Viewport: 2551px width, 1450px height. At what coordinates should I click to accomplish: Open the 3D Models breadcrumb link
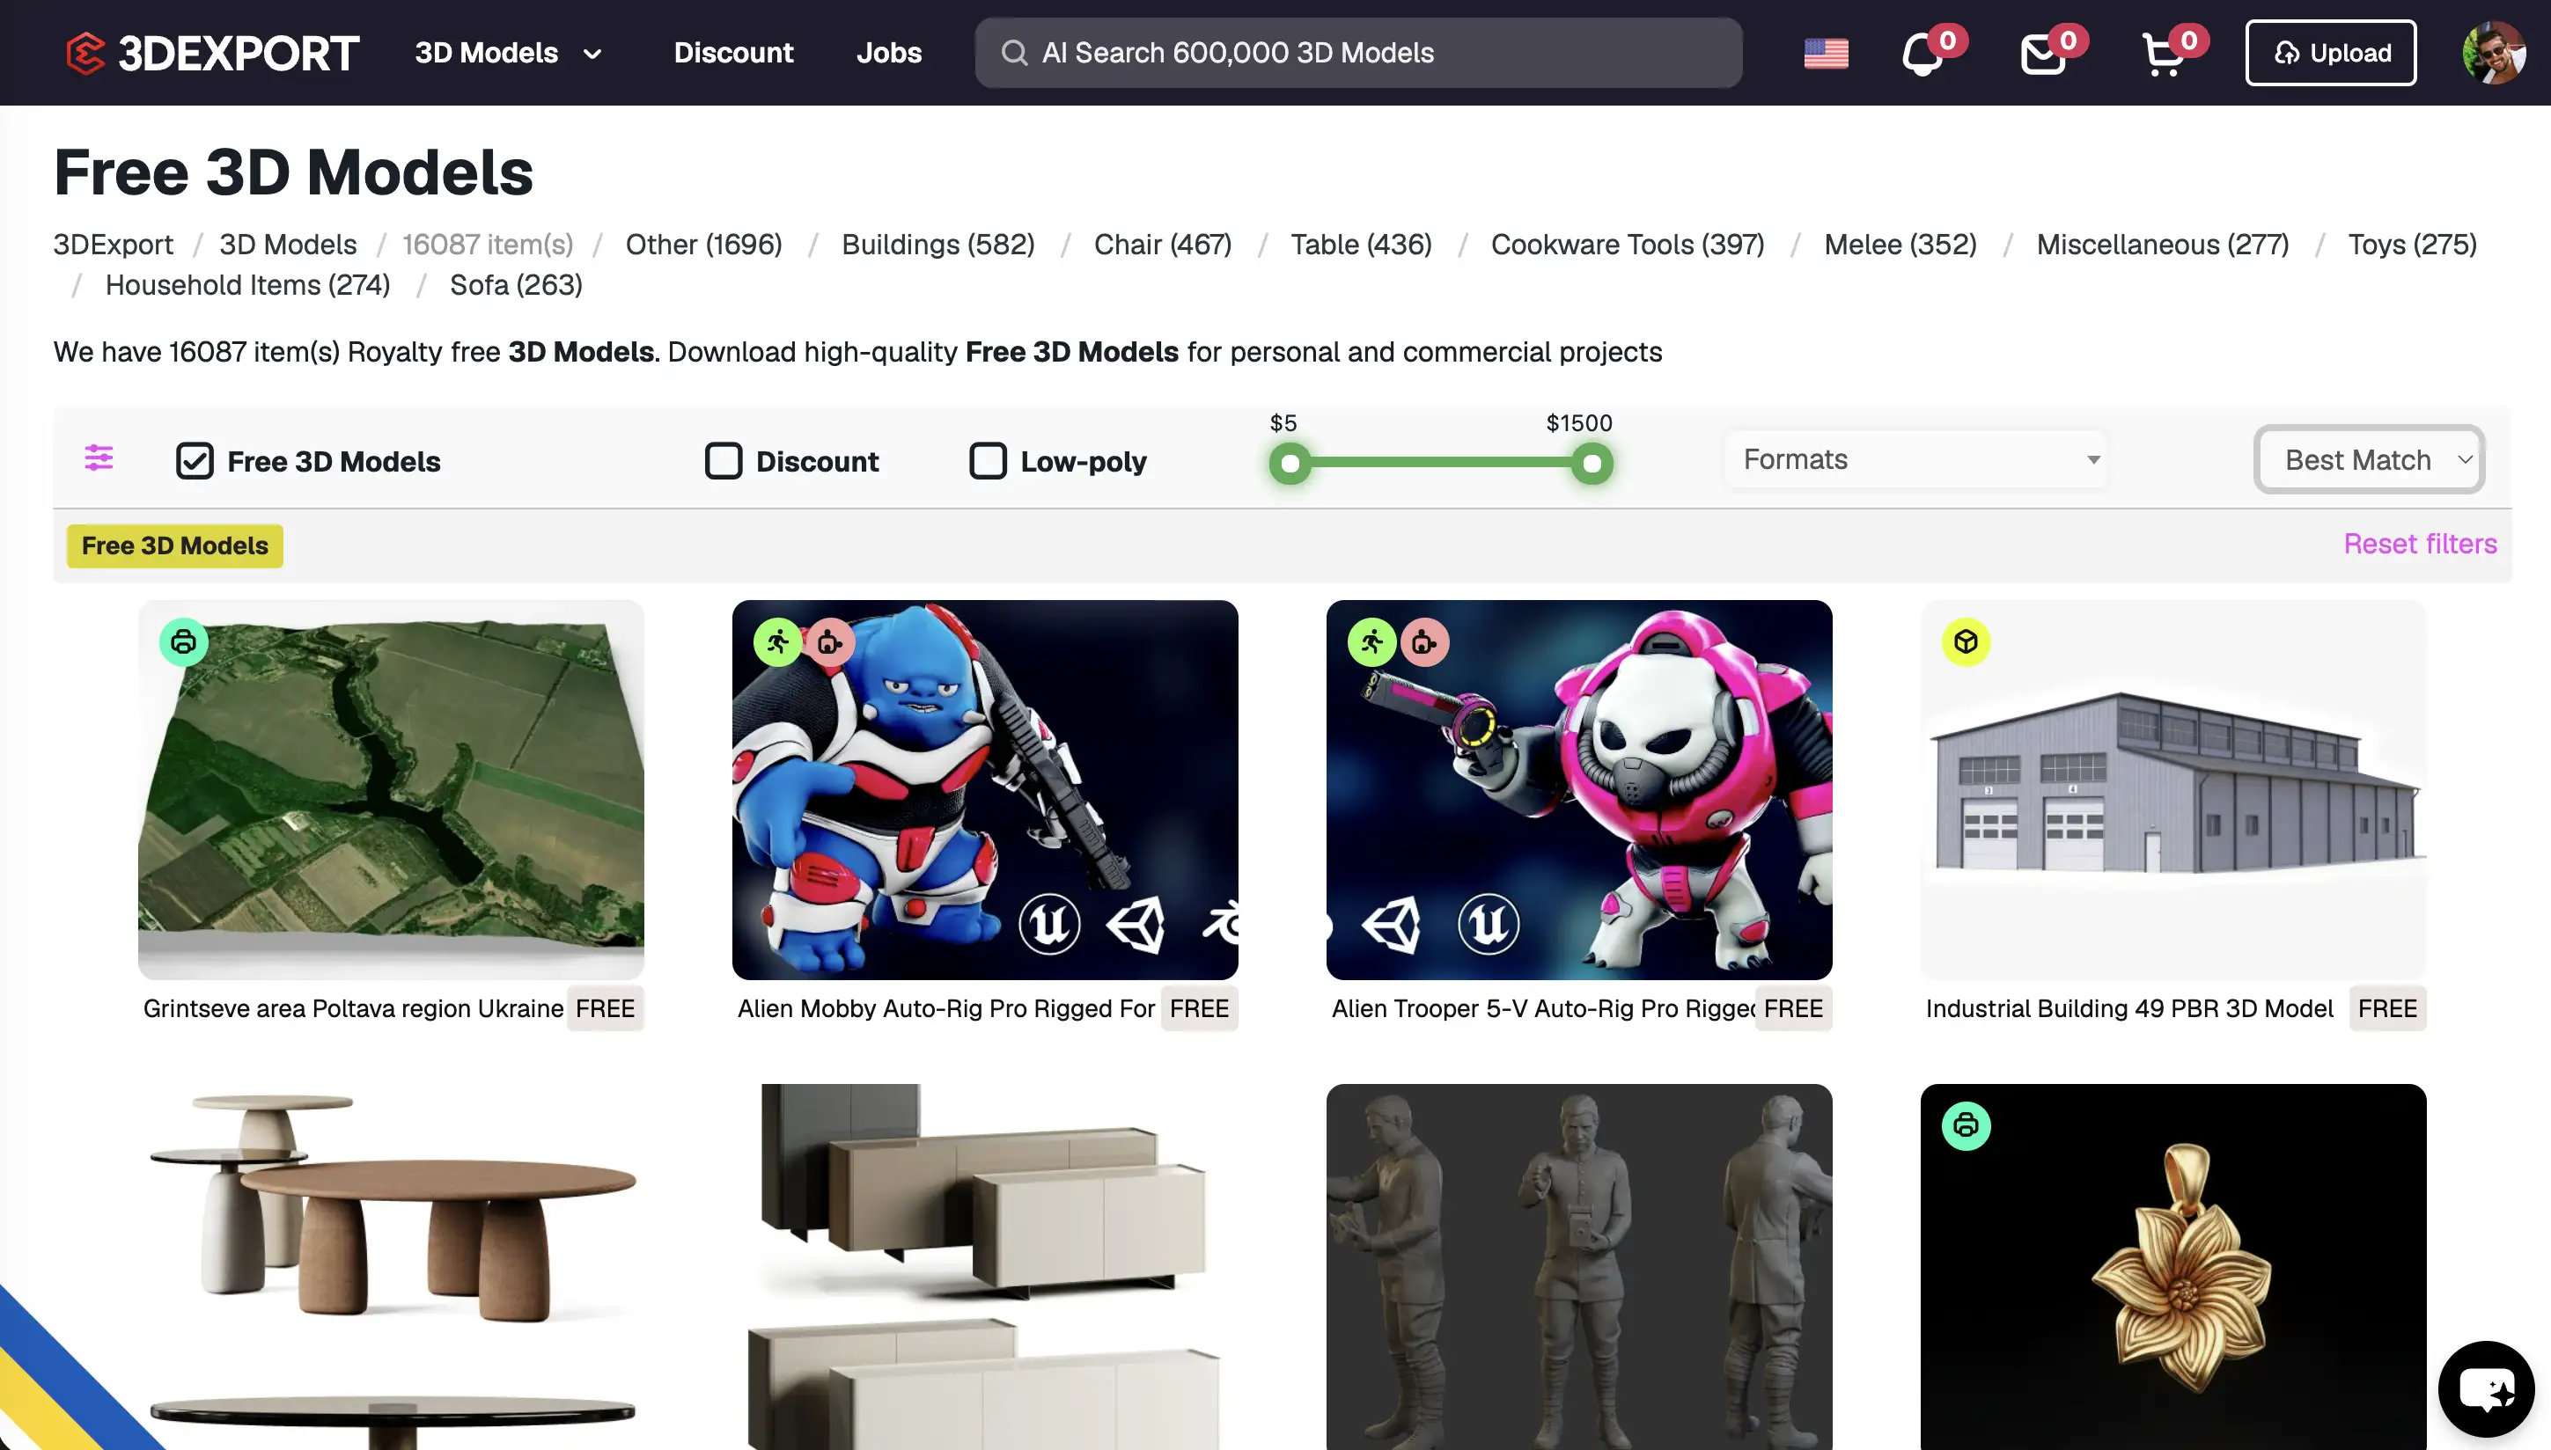pyautogui.click(x=288, y=244)
